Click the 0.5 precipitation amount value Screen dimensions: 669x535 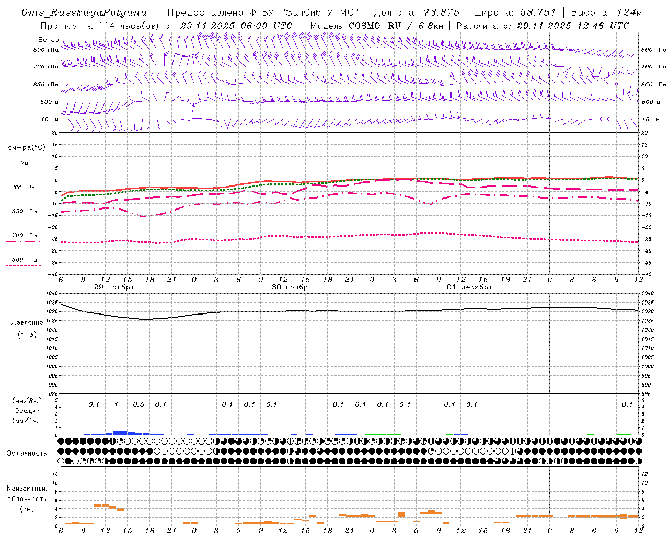[x=139, y=404]
